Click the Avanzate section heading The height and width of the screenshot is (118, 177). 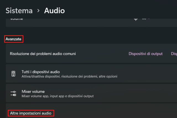pyautogui.click(x=14, y=39)
